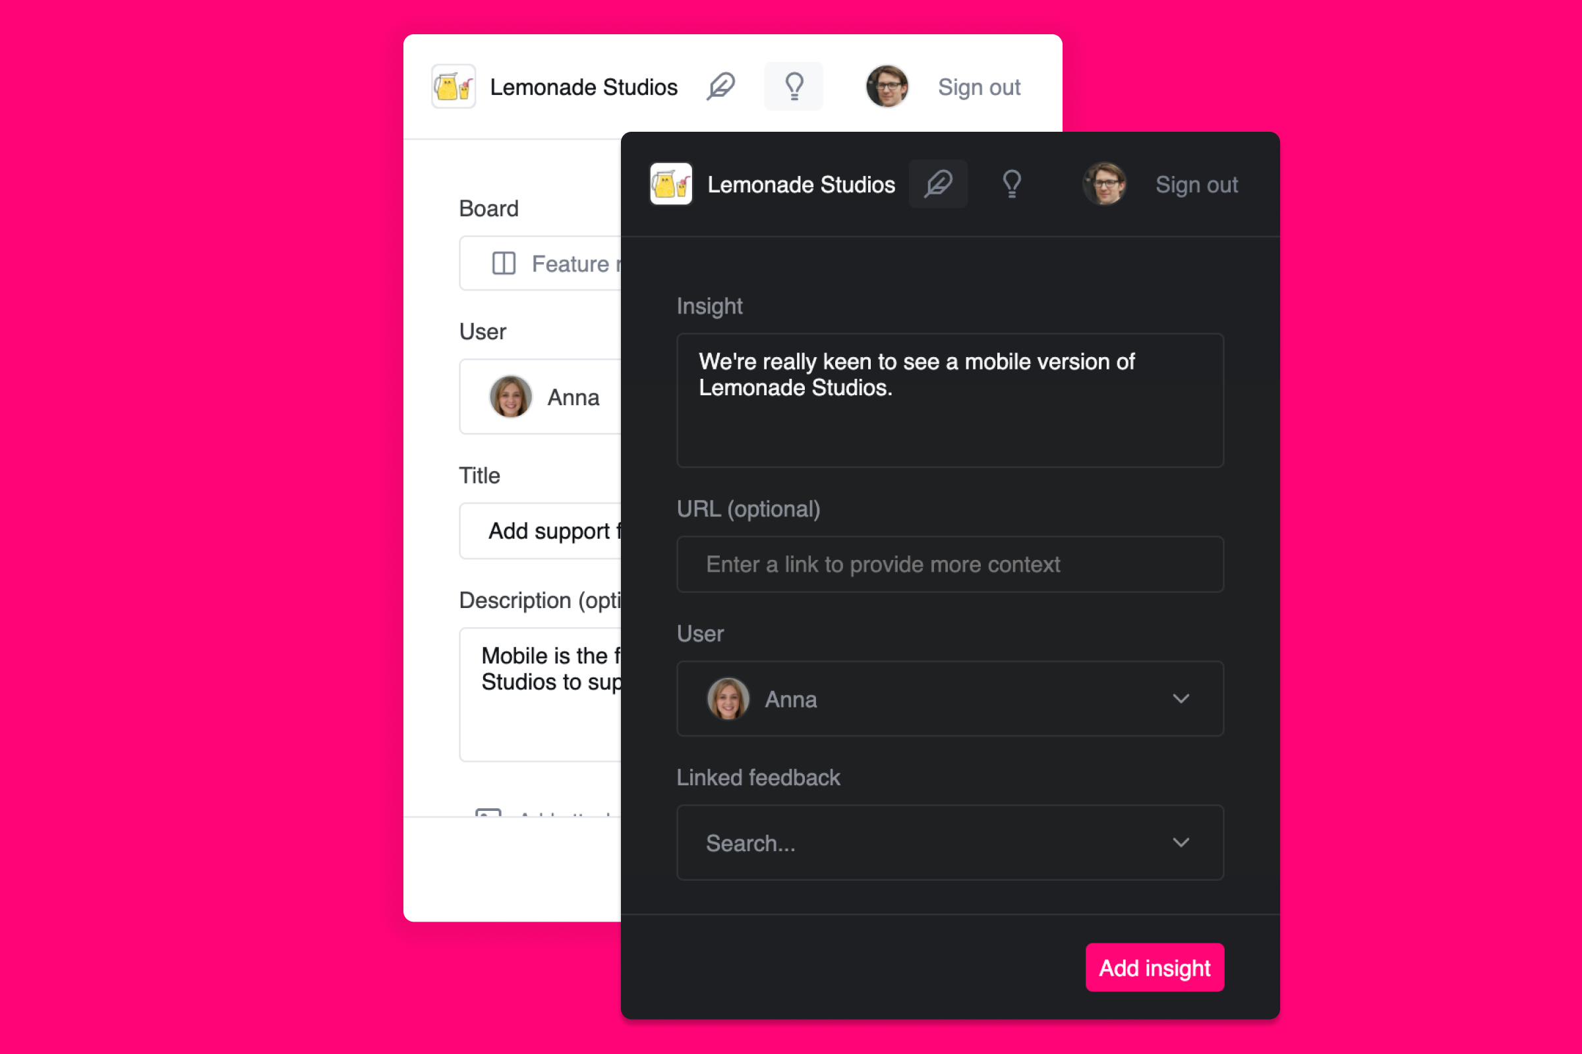Viewport: 1582px width, 1054px height.
Task: Click the Add insight button
Action: tap(1156, 969)
